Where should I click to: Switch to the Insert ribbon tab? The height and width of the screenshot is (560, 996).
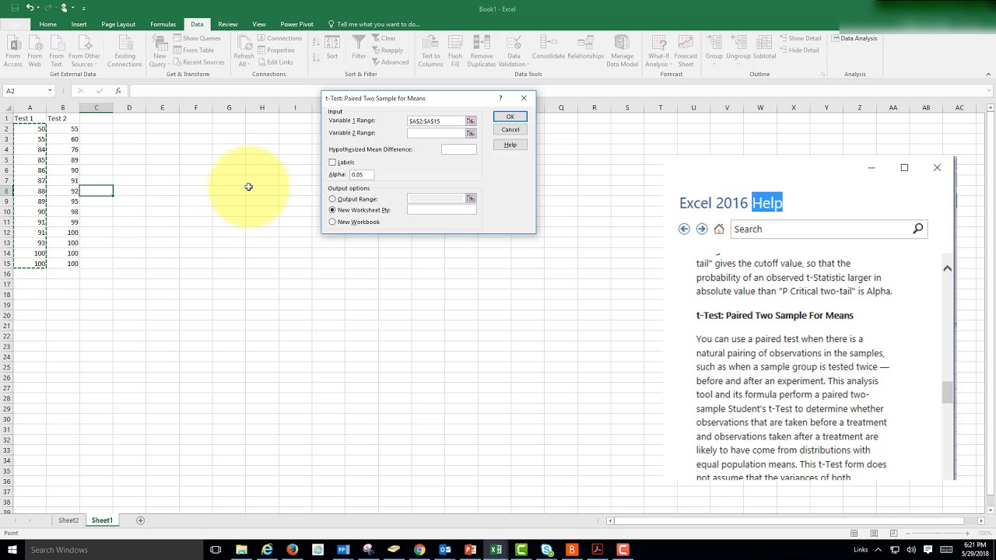pyautogui.click(x=79, y=24)
